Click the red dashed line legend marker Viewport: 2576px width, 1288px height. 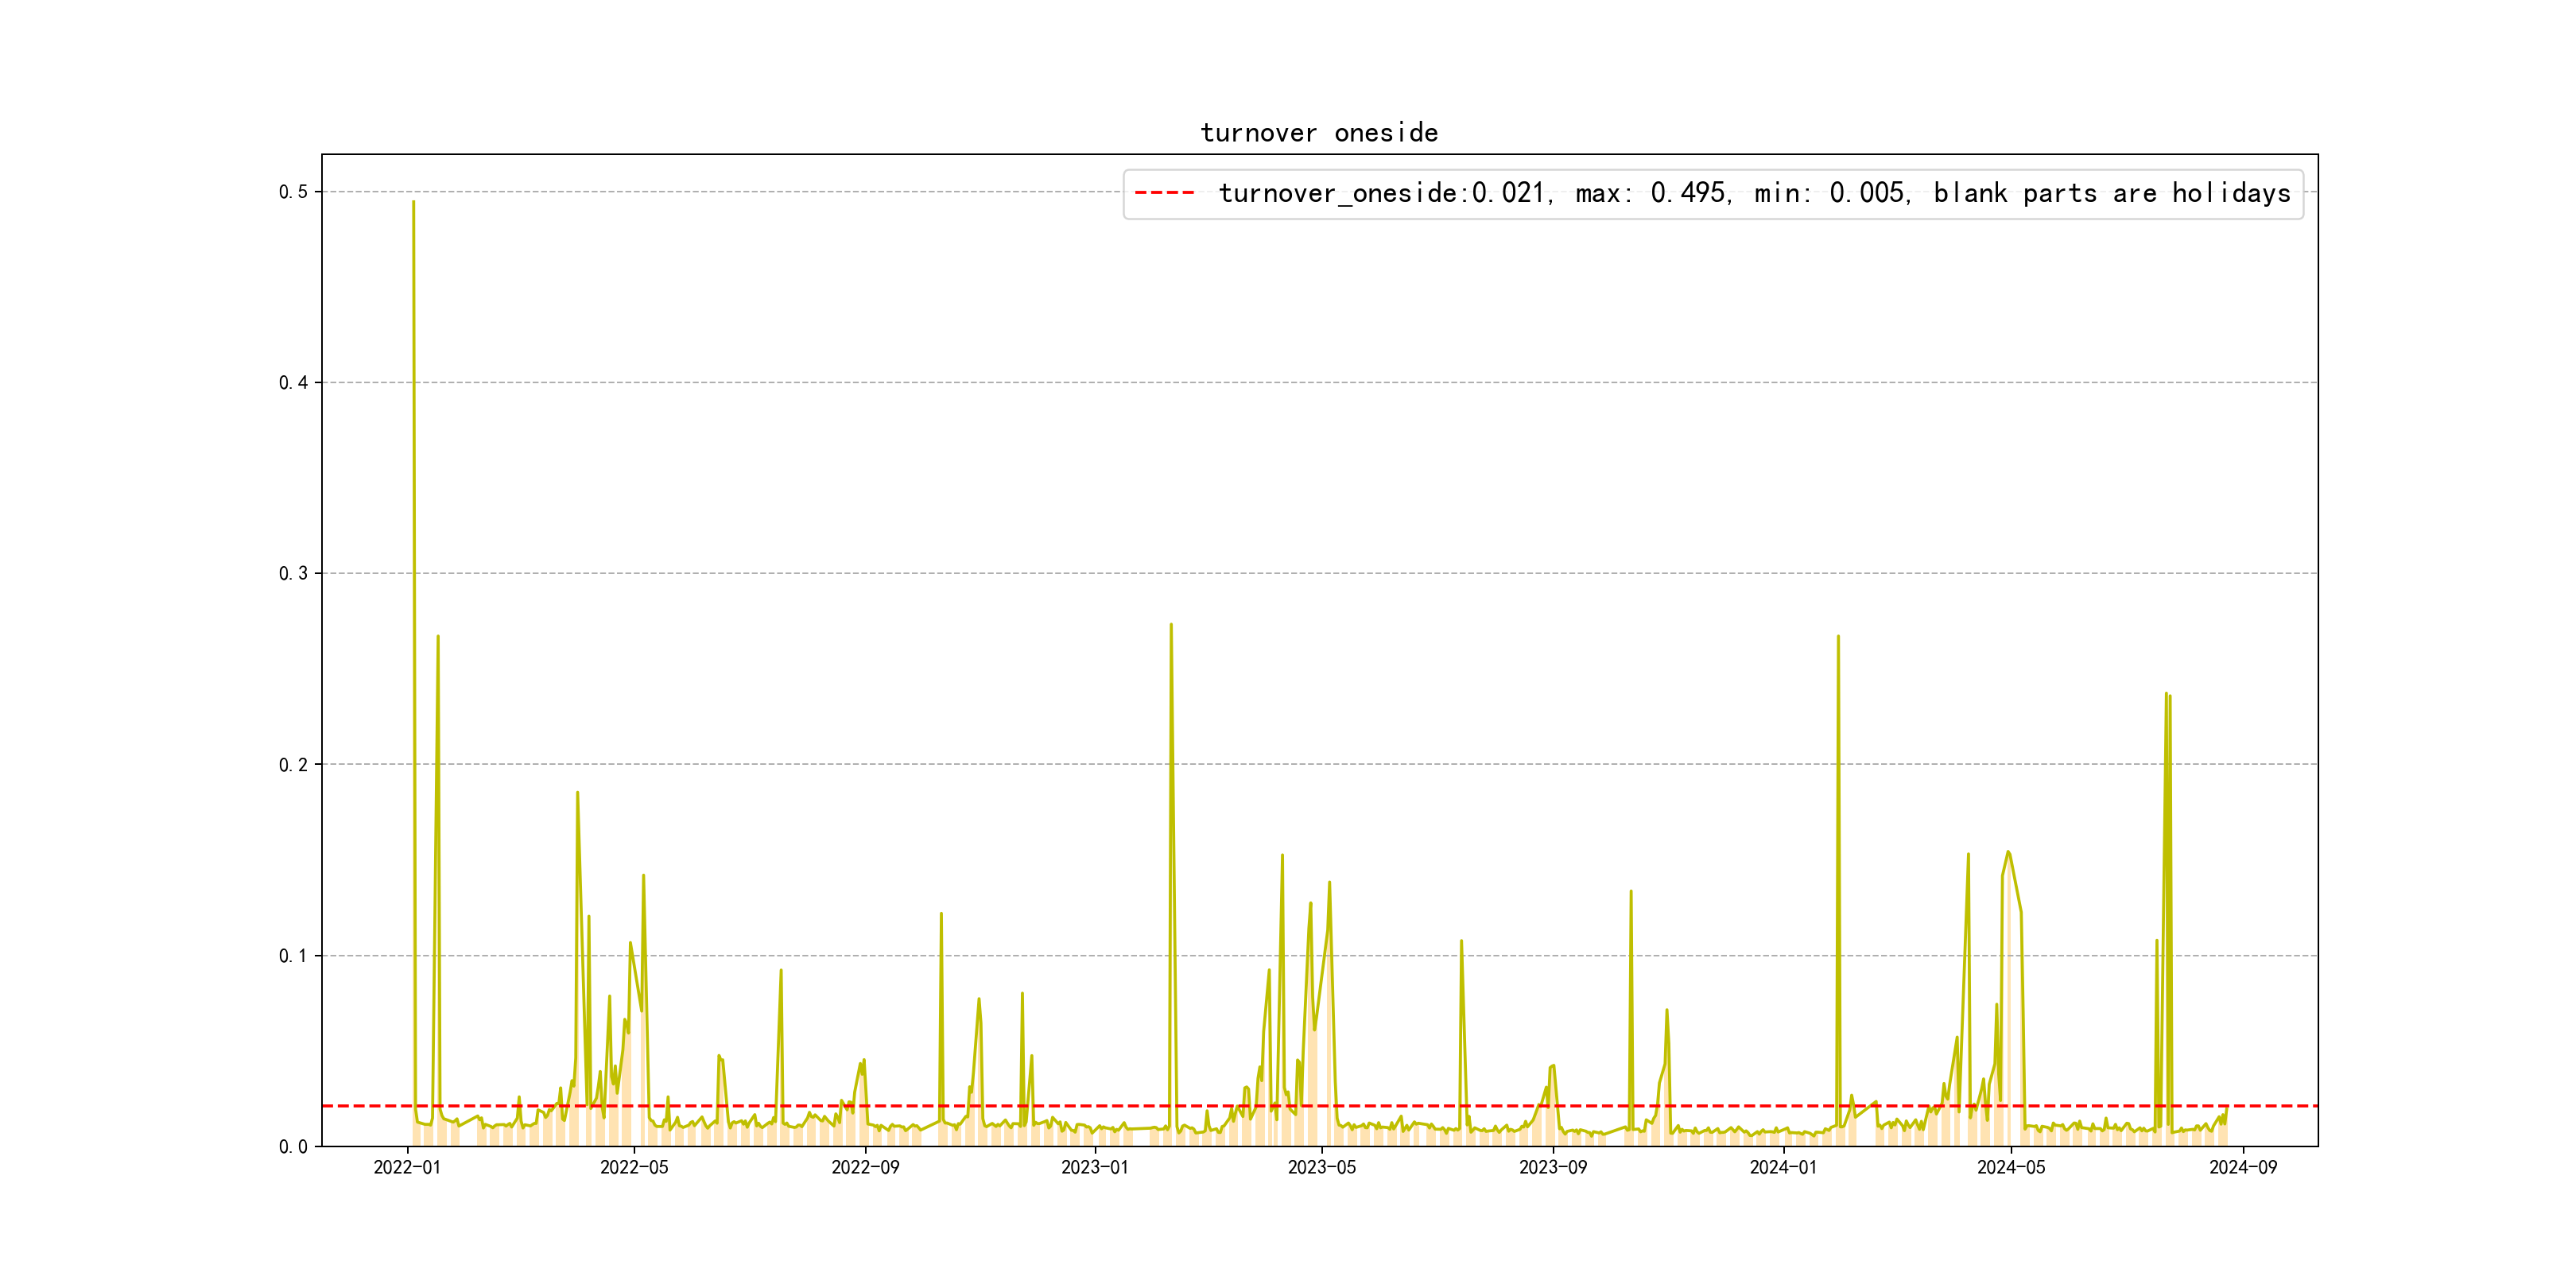coord(1164,193)
